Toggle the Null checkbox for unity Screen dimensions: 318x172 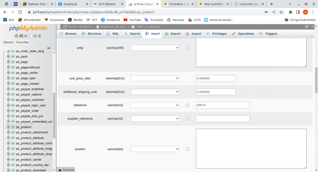(x=187, y=48)
